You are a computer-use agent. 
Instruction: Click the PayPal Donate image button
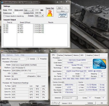(x=63, y=15)
